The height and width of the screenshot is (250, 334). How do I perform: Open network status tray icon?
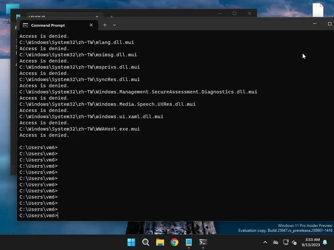click(286, 242)
